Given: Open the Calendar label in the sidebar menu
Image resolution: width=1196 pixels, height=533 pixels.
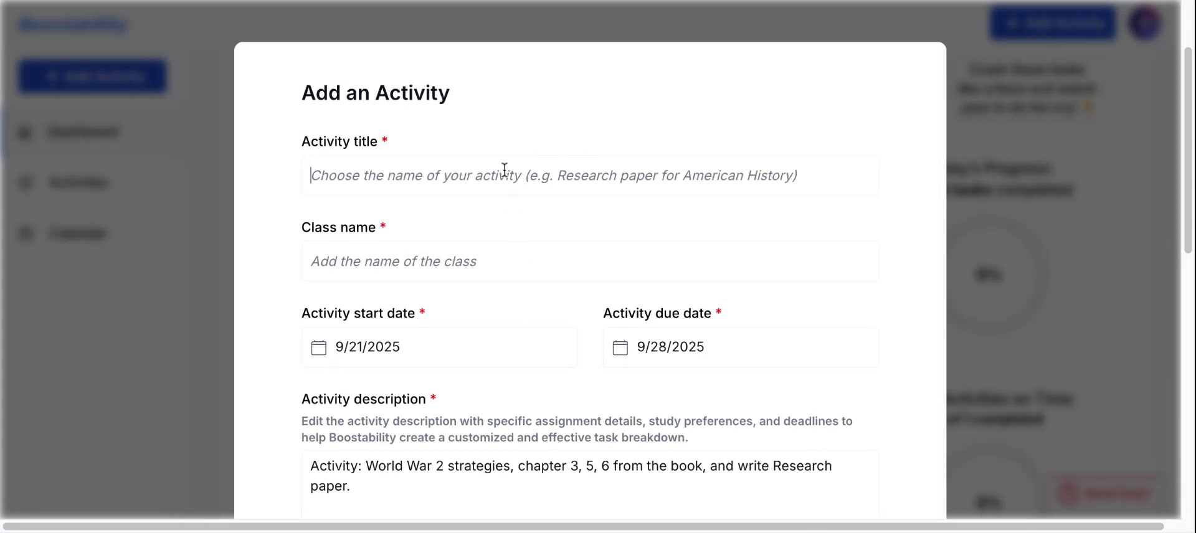Looking at the screenshot, I should (78, 233).
